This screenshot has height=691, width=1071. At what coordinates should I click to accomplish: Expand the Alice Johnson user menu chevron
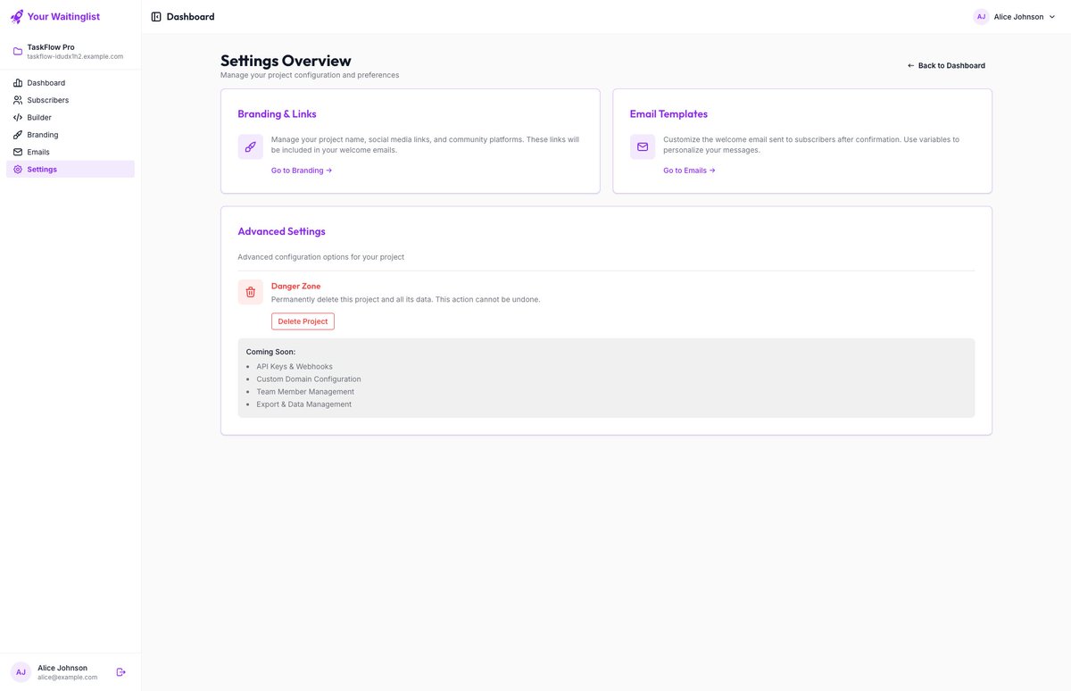(1052, 17)
